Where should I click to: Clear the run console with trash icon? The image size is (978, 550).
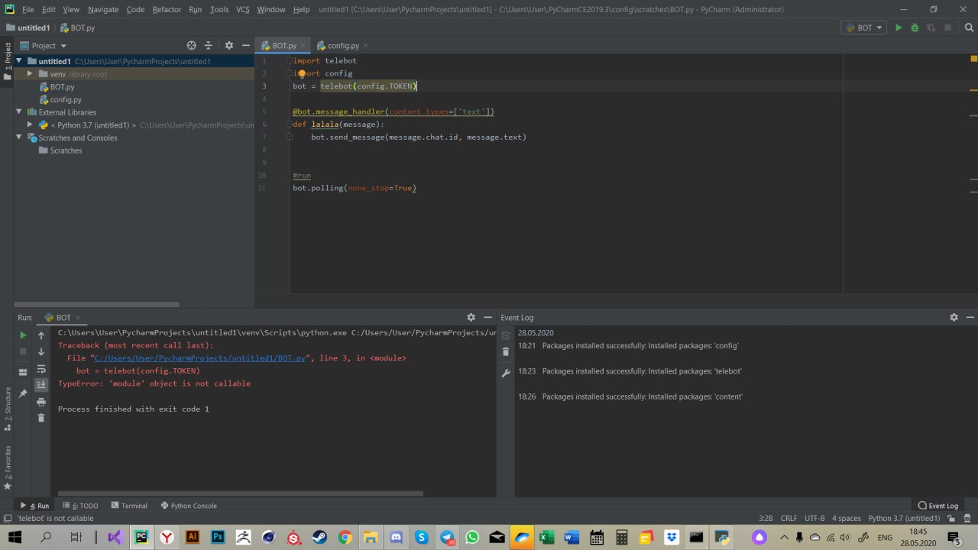coord(41,418)
